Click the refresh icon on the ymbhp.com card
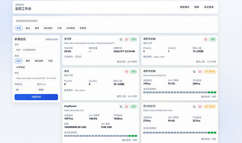The height and width of the screenshot is (143, 242). click(x=194, y=72)
